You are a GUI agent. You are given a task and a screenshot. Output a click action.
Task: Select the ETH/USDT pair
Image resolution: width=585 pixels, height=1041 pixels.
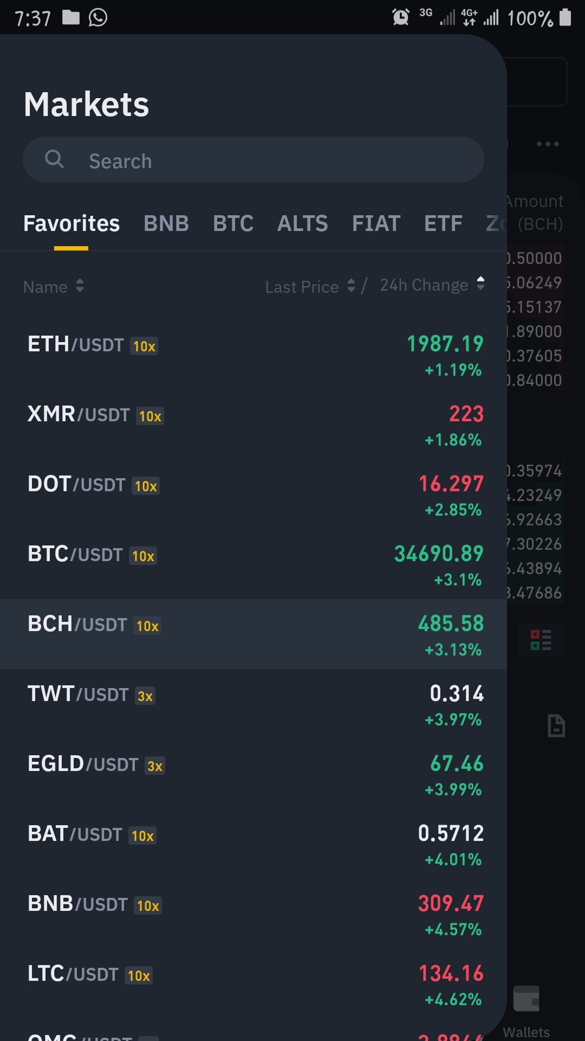coord(253,355)
